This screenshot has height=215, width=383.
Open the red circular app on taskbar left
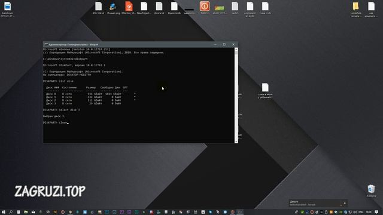[x=63, y=212]
